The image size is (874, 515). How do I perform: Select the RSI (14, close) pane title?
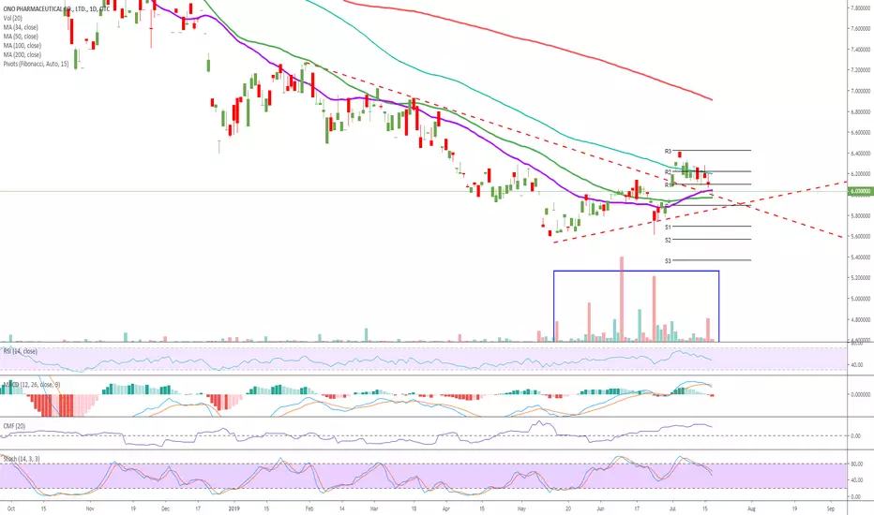(x=20, y=351)
